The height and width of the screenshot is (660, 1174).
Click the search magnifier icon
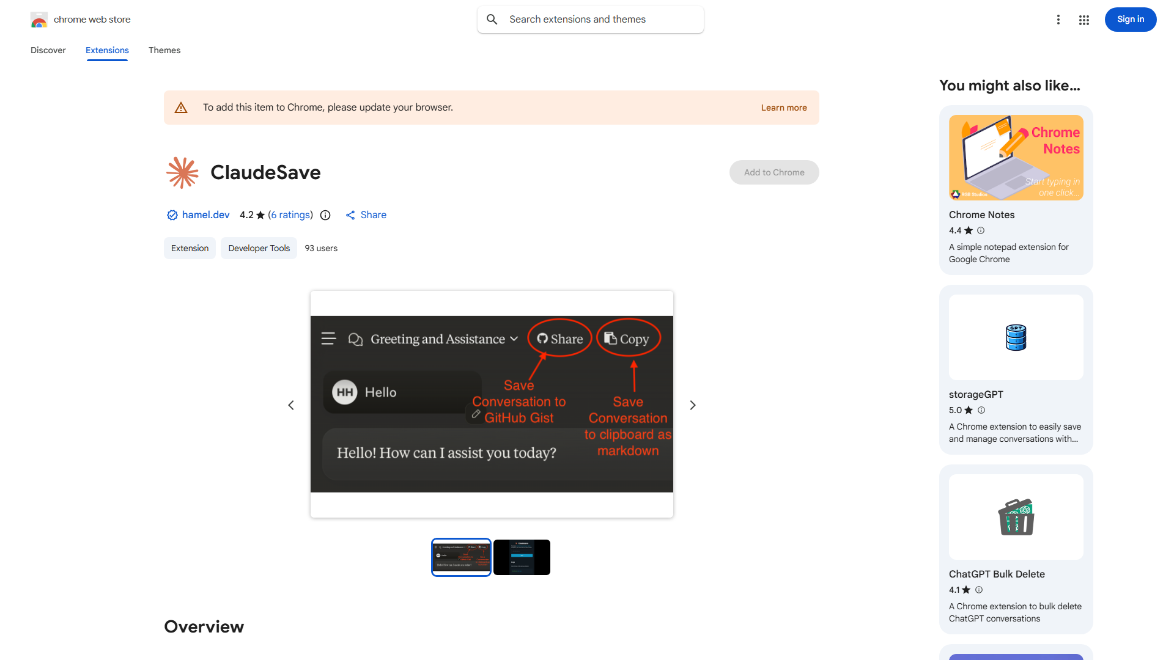[x=492, y=19]
